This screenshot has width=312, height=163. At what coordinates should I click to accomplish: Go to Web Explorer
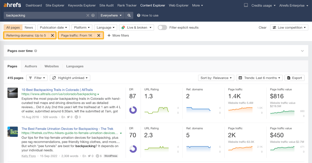click(179, 5)
